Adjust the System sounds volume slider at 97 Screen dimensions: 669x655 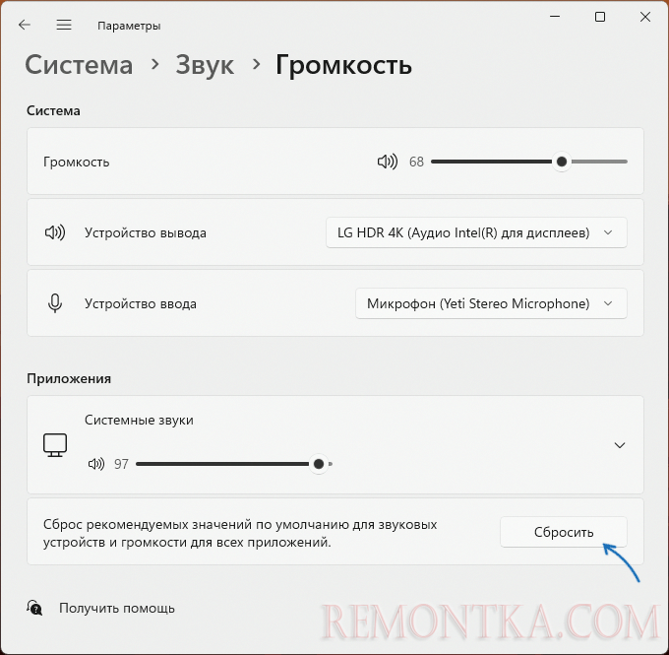(x=234, y=464)
